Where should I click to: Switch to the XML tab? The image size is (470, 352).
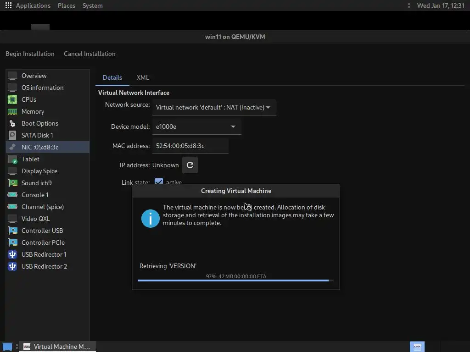143,77
